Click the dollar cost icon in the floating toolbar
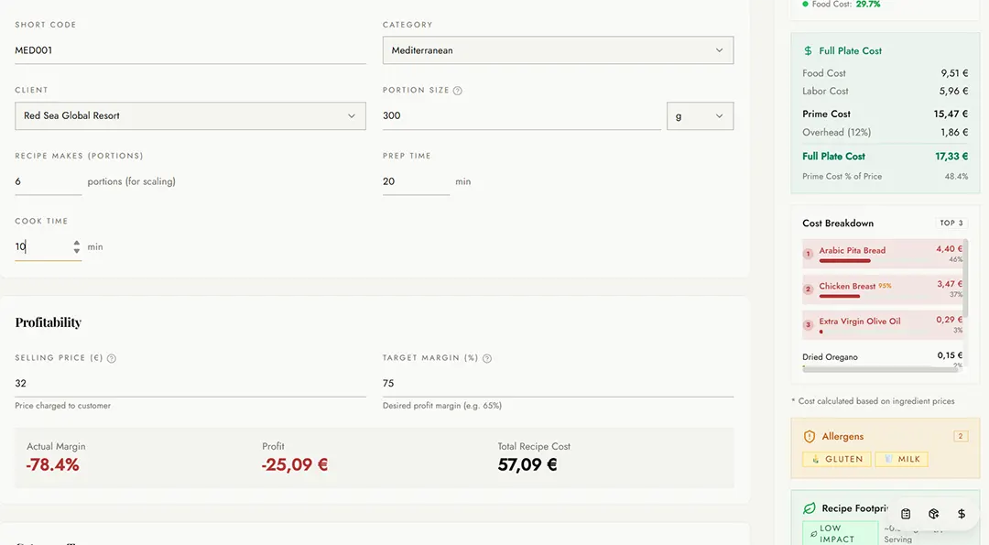The image size is (989, 545). pos(961,513)
